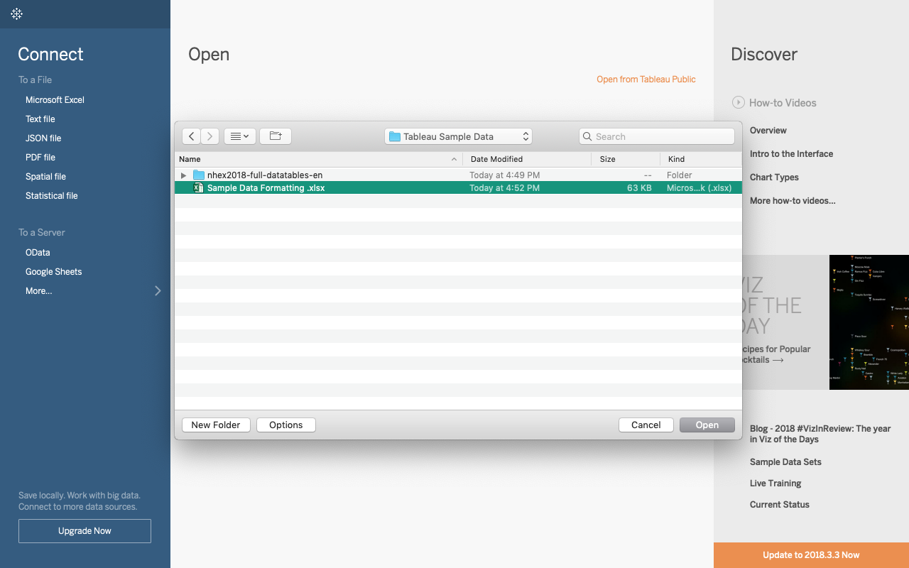
Task: Click the search magnifier icon
Action: (588, 136)
